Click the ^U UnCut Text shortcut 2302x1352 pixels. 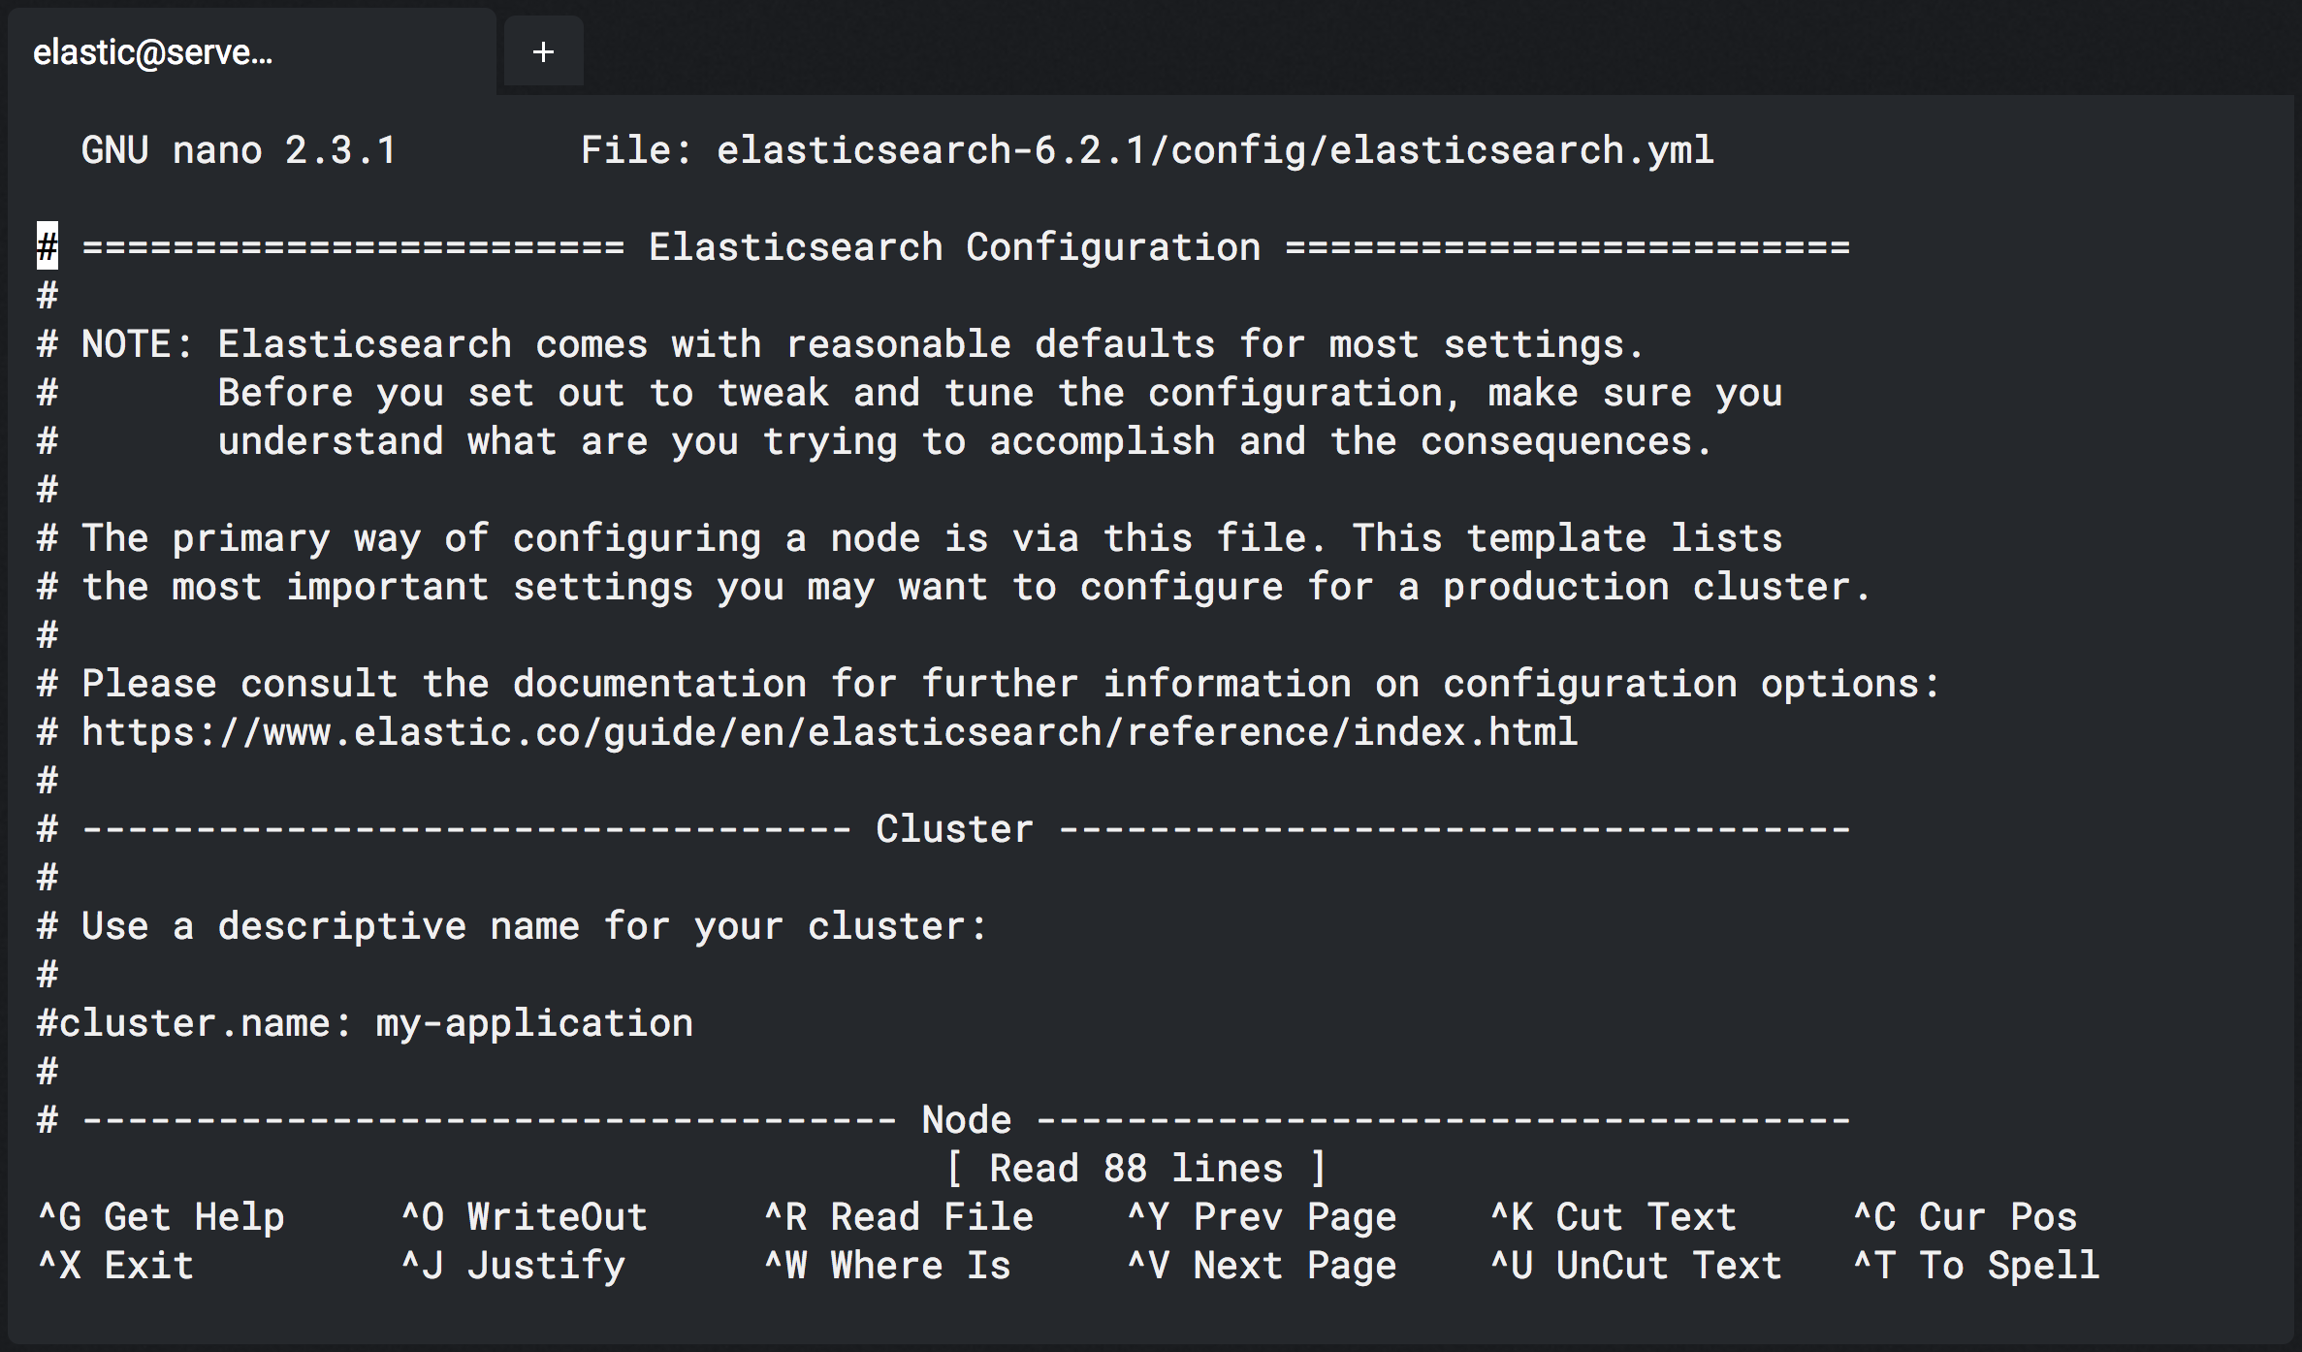[1636, 1266]
